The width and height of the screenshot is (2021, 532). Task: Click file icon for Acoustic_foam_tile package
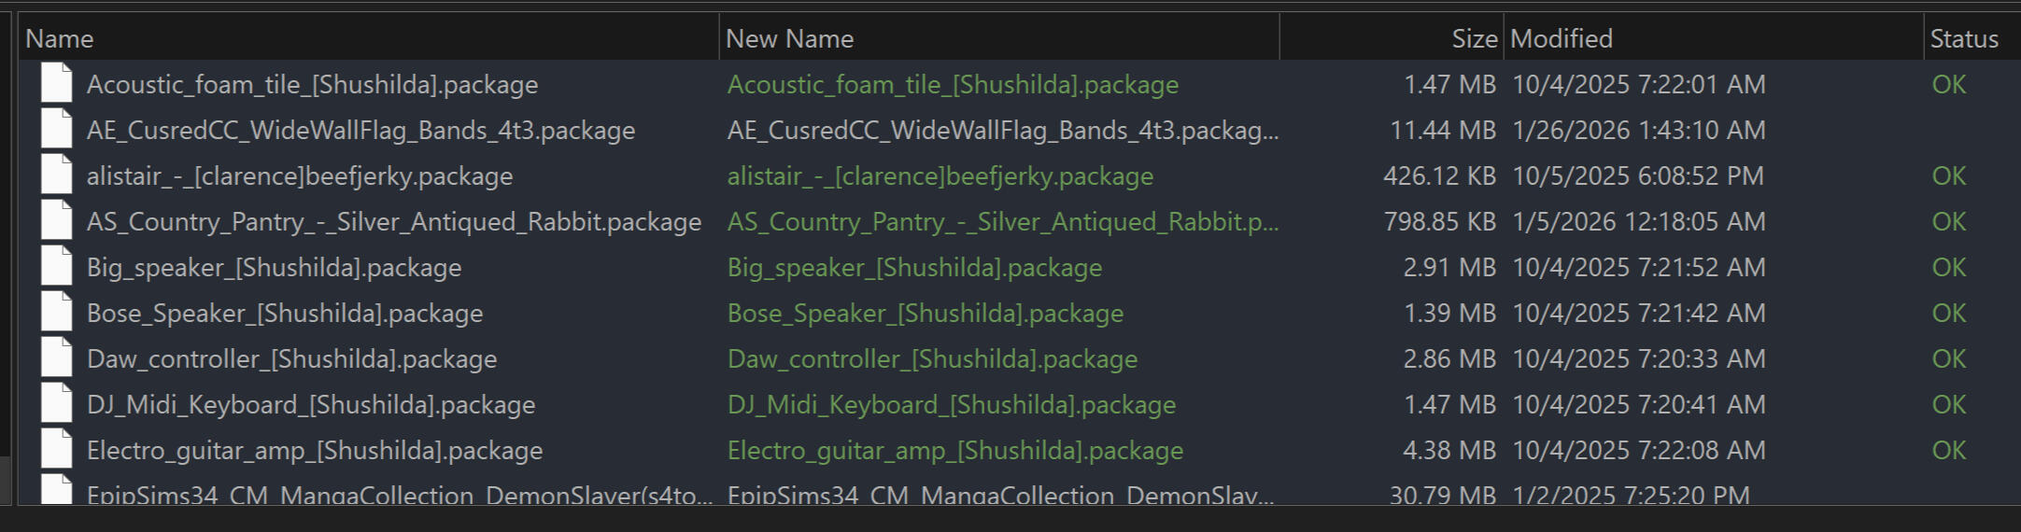56,84
